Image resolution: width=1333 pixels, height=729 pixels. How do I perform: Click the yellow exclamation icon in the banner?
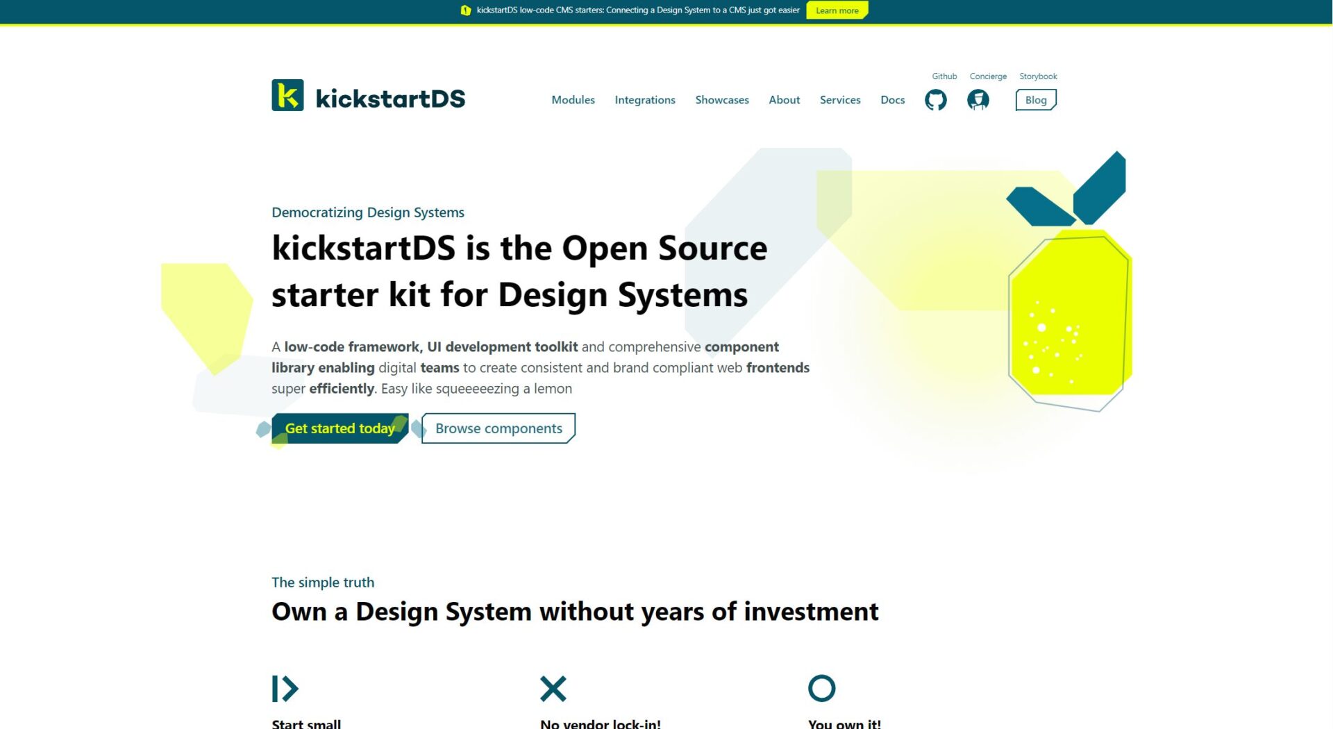[465, 10]
